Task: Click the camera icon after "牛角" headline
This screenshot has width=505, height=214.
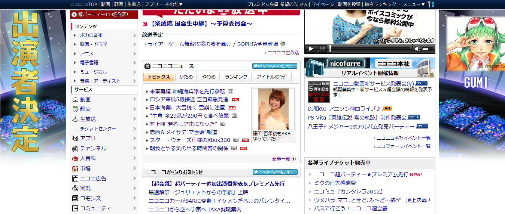Action: point(234,116)
